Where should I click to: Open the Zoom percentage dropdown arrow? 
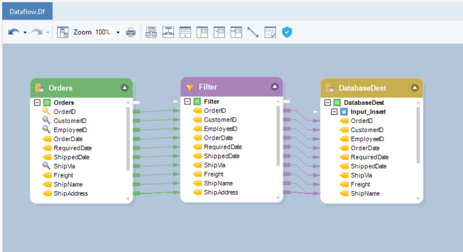coord(118,32)
